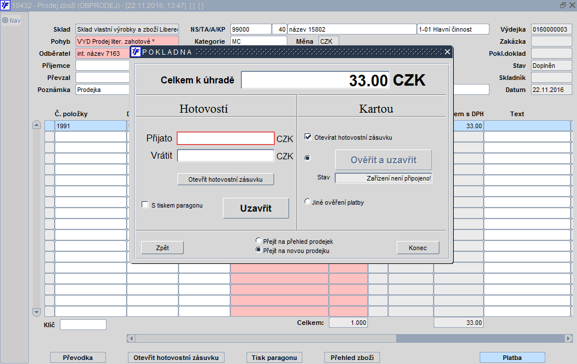Click the horizontal scrollbar right arrow
This screenshot has width=577, height=364.
(x=568, y=338)
